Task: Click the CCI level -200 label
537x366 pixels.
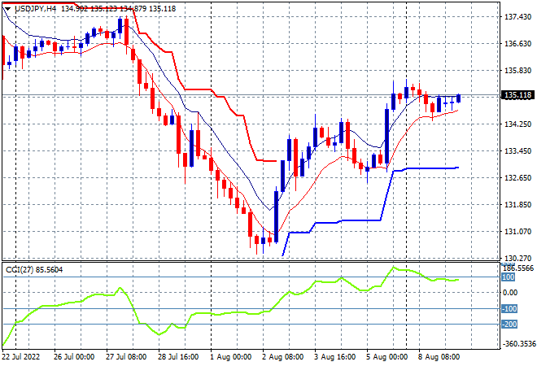Action: coord(509,325)
